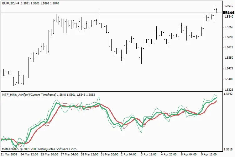Image resolution: width=235 pixels, height=157 pixels.
Task: Select the 25 Mar 20:00 time label
Action: (50, 154)
